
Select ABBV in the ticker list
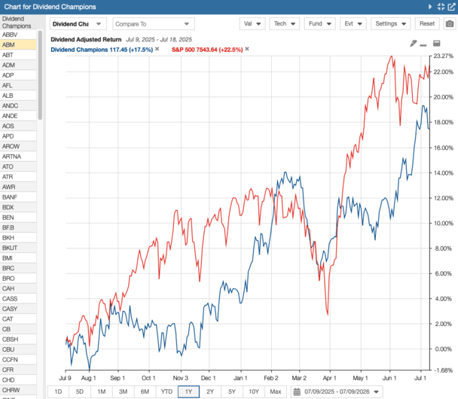pos(18,35)
